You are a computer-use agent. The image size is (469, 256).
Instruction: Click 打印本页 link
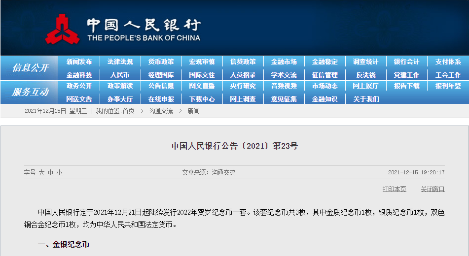(x=394, y=189)
